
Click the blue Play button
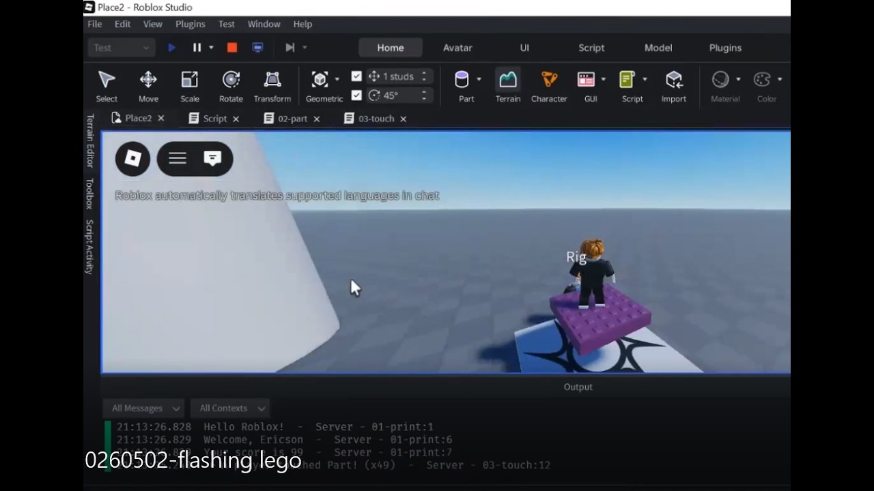pyautogui.click(x=171, y=48)
